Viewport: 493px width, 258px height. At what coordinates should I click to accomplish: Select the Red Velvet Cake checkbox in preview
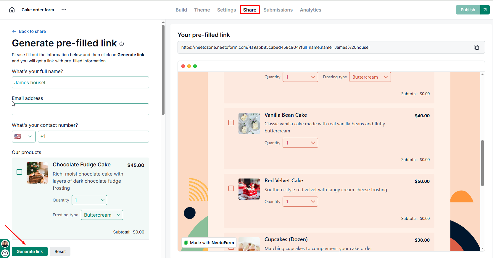(x=231, y=188)
